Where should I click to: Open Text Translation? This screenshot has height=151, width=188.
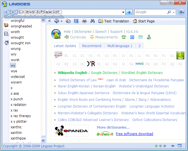pos(114,21)
